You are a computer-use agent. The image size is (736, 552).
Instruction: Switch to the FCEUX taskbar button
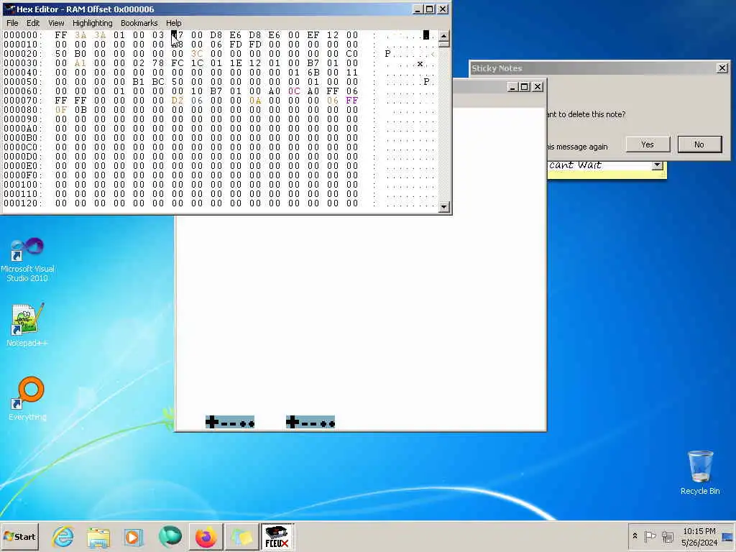pos(277,536)
